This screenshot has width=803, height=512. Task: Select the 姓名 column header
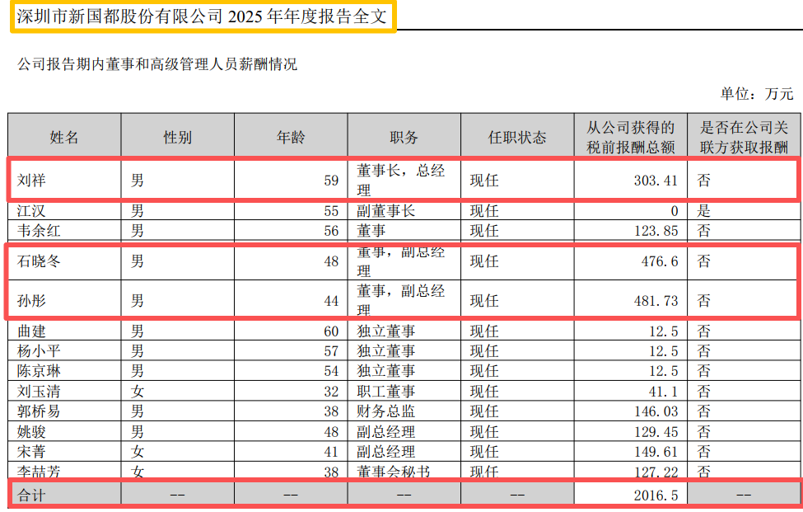[x=64, y=138]
